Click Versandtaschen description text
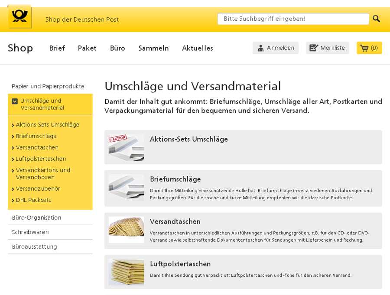The width and height of the screenshot is (390, 295). point(260,236)
